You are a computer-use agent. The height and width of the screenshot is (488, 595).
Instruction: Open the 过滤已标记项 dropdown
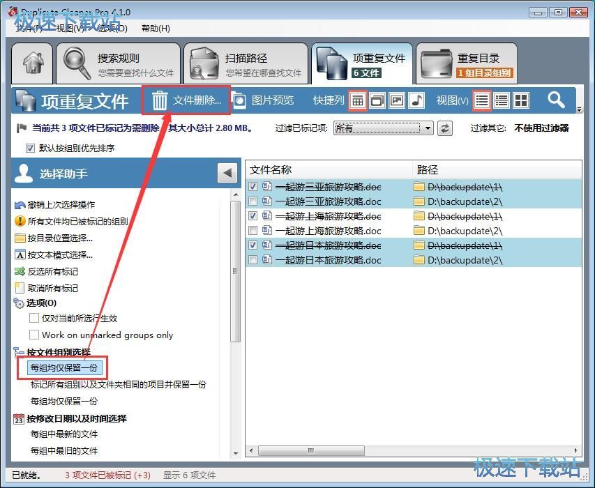pyautogui.click(x=383, y=128)
